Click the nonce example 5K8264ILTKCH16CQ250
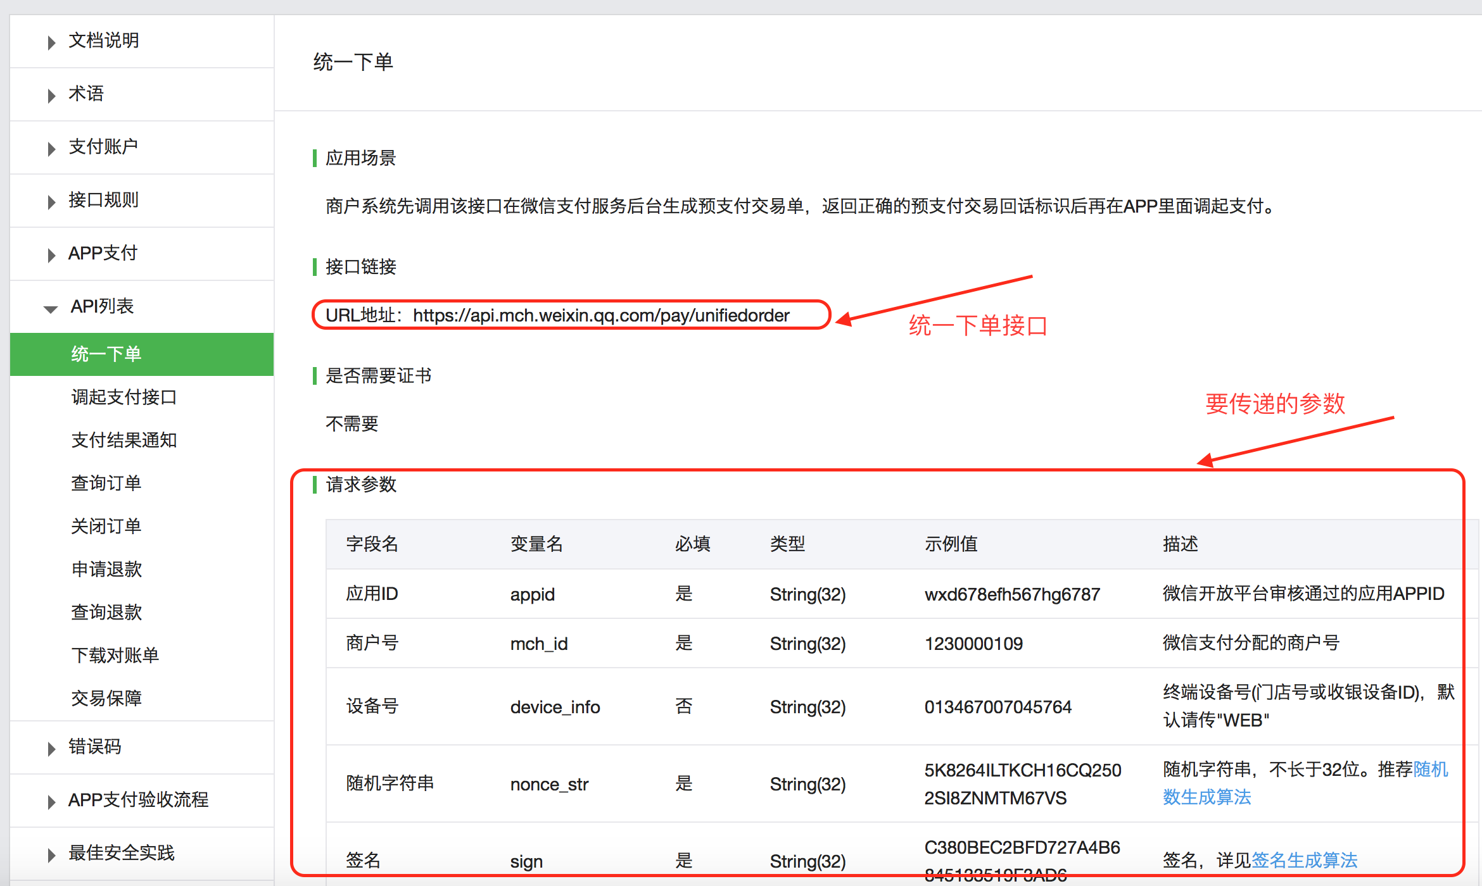This screenshot has width=1482, height=886. [x=1023, y=770]
